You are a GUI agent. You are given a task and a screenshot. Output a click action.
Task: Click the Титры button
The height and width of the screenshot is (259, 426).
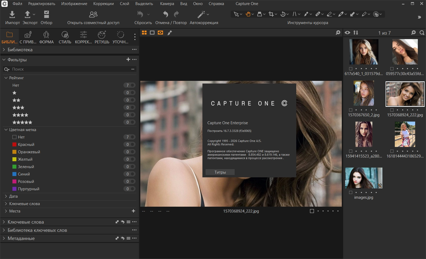[x=220, y=172]
